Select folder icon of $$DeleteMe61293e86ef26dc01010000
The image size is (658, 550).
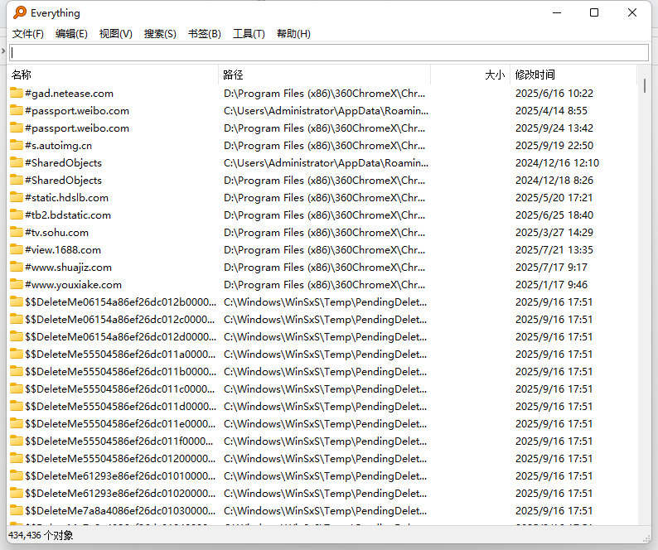coord(17,475)
